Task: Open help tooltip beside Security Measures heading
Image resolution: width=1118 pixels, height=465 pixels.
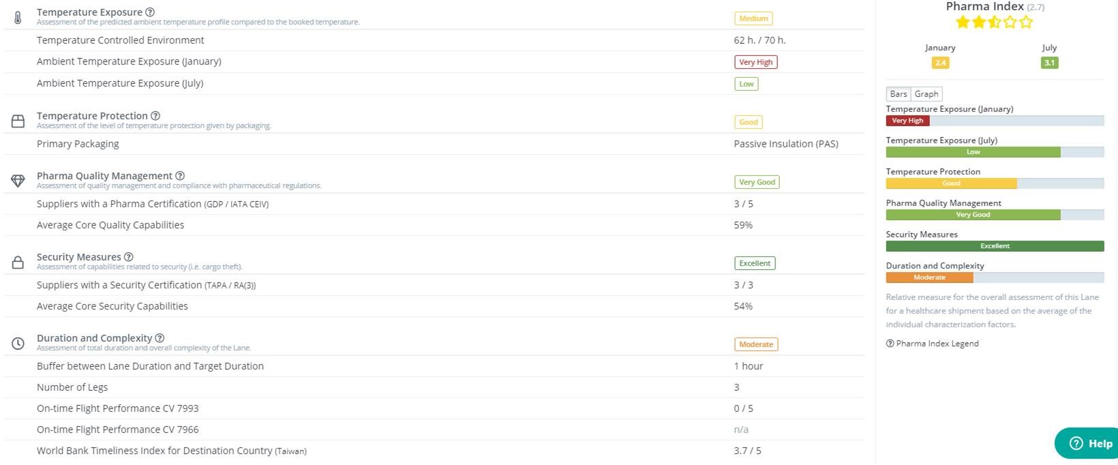Action: pyautogui.click(x=129, y=257)
